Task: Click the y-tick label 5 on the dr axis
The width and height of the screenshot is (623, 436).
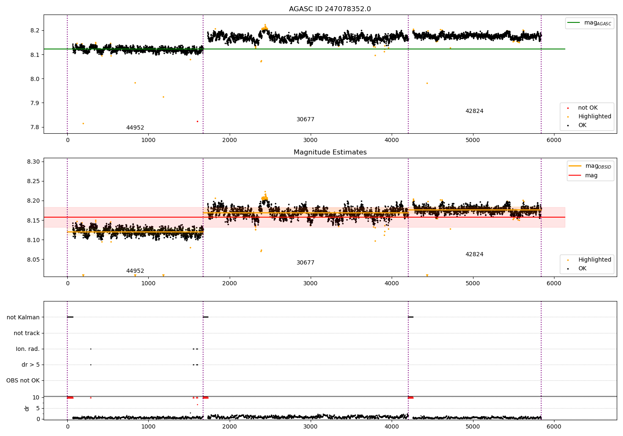Action: tap(38, 409)
